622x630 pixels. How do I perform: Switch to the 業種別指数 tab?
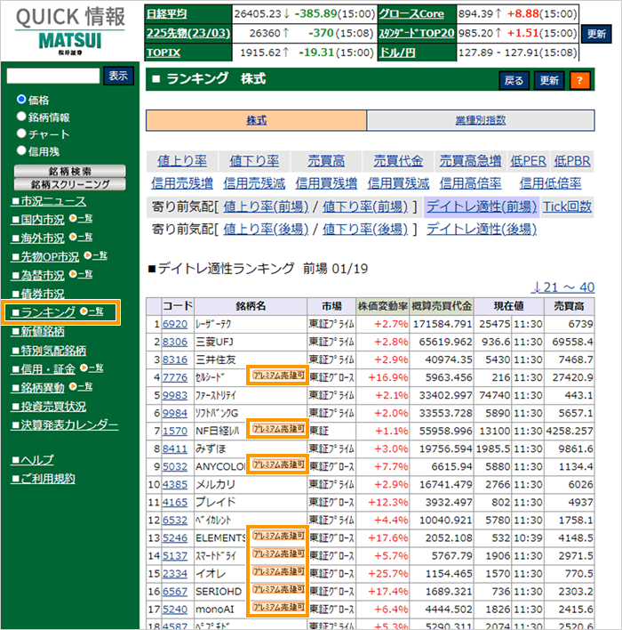pyautogui.click(x=481, y=120)
